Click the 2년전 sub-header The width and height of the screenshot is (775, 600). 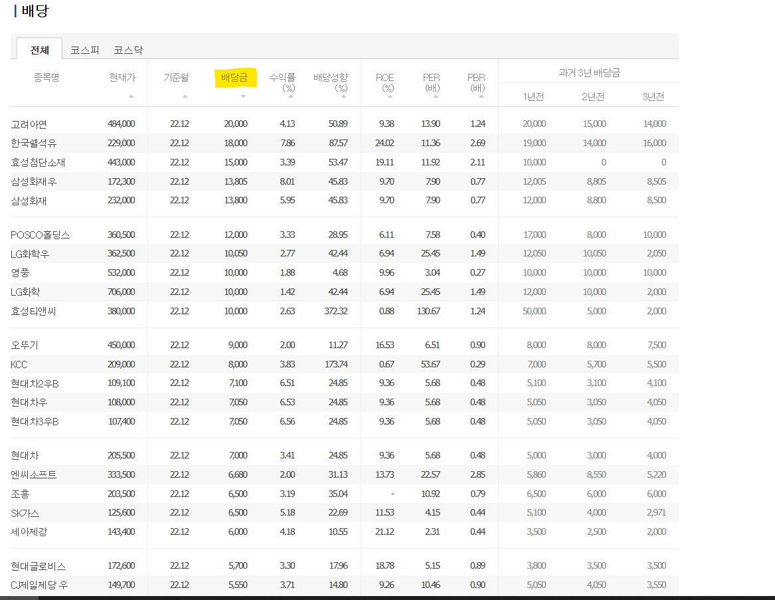[593, 97]
